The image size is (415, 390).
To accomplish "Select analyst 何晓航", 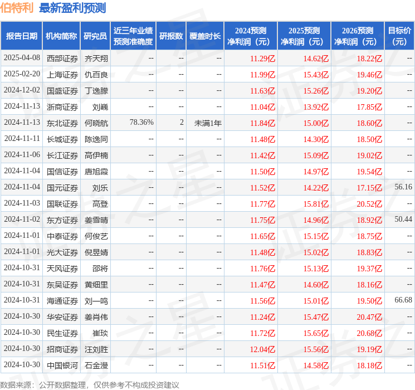I will click(96, 123).
